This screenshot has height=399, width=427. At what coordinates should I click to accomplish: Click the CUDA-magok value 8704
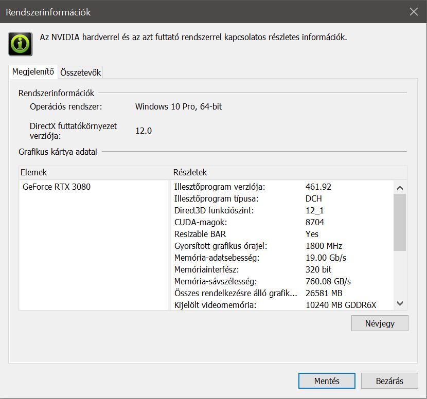pos(315,222)
